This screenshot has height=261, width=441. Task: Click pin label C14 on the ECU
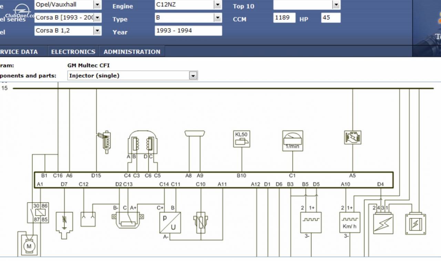(x=164, y=184)
